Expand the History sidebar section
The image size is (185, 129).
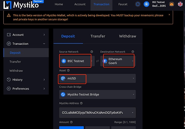click(26, 80)
